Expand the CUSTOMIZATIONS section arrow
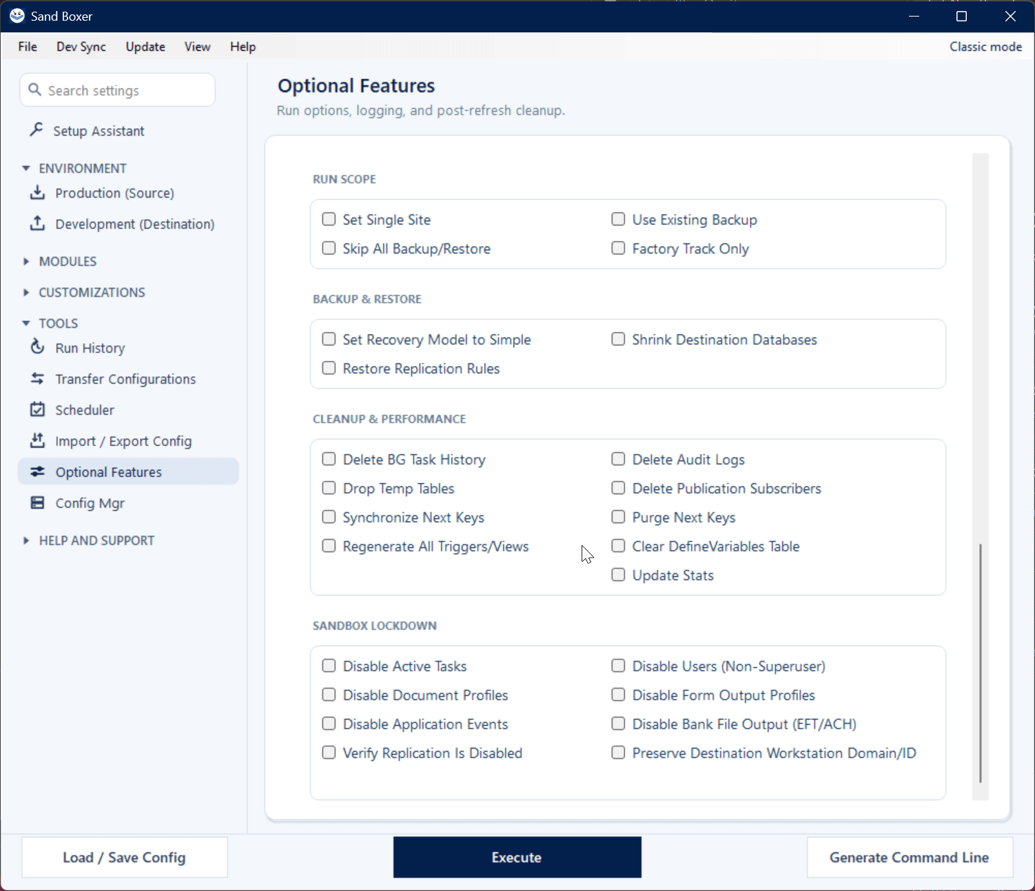The width and height of the screenshot is (1035, 891). (x=26, y=292)
